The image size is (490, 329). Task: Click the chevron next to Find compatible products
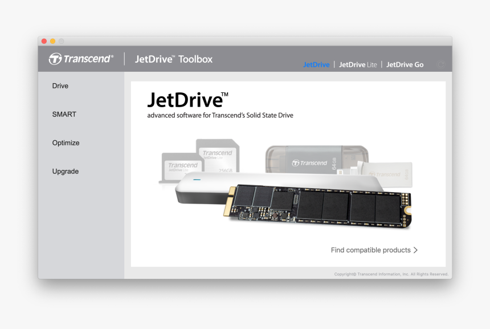point(415,250)
